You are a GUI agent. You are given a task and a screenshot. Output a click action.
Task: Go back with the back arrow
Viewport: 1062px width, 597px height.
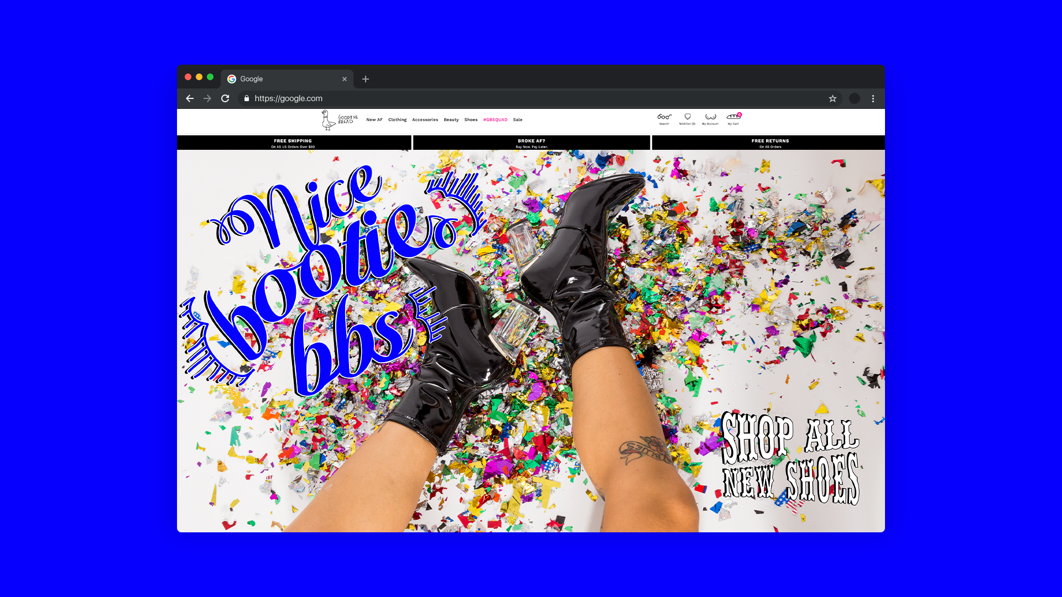pyautogui.click(x=190, y=98)
